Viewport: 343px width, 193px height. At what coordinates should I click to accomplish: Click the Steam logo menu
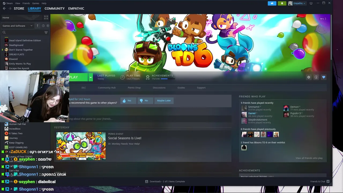coord(8,3)
